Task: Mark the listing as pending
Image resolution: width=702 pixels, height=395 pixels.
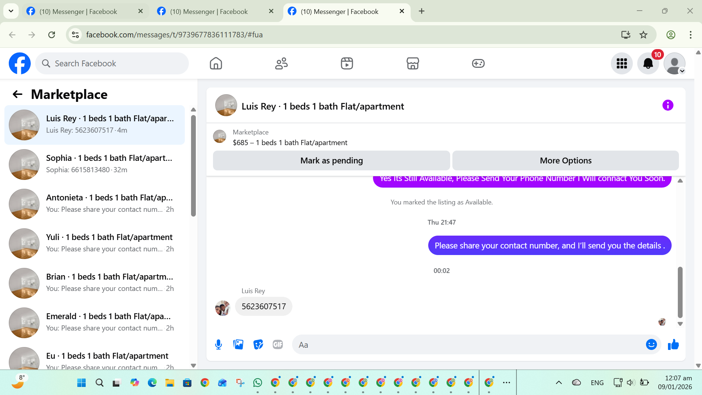Action: point(332,160)
